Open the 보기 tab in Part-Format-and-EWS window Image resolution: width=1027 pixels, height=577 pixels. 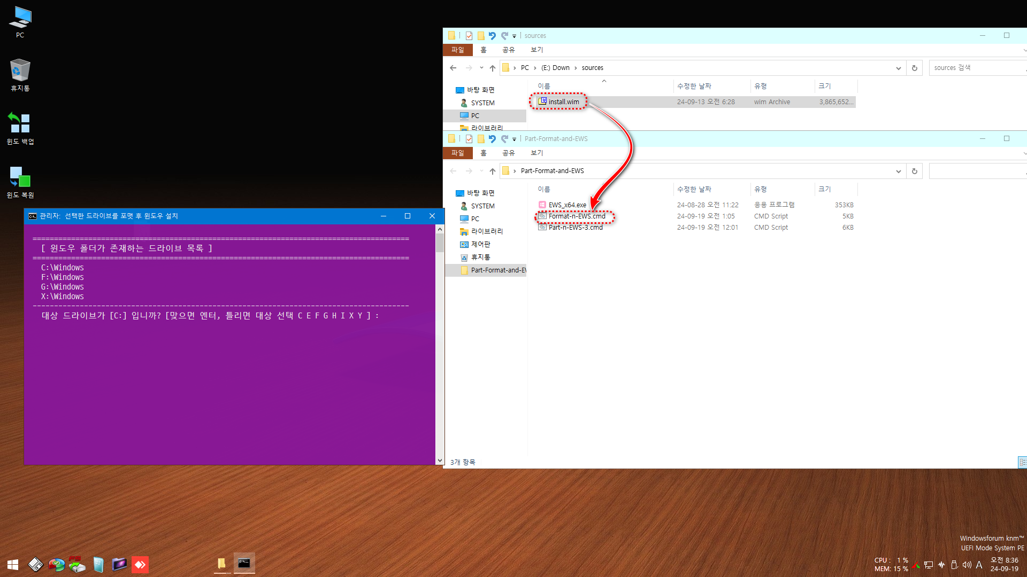[x=537, y=153]
